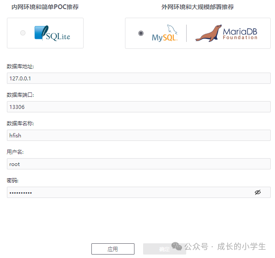This screenshot has width=275, height=258.
Task: Focus the database name field hfish
Action: pos(139,135)
